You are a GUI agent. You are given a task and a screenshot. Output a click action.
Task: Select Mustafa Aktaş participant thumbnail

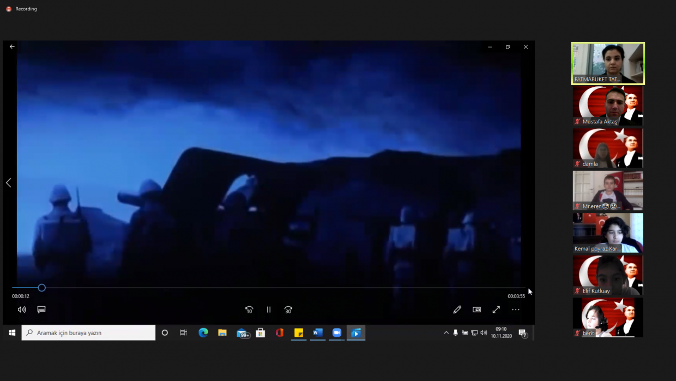tap(608, 106)
